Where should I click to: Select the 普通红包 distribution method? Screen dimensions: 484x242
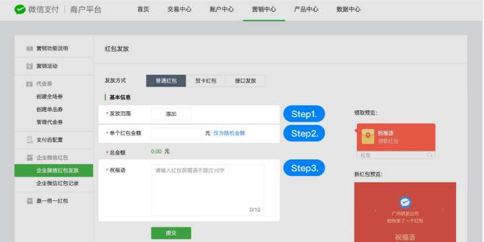166,81
